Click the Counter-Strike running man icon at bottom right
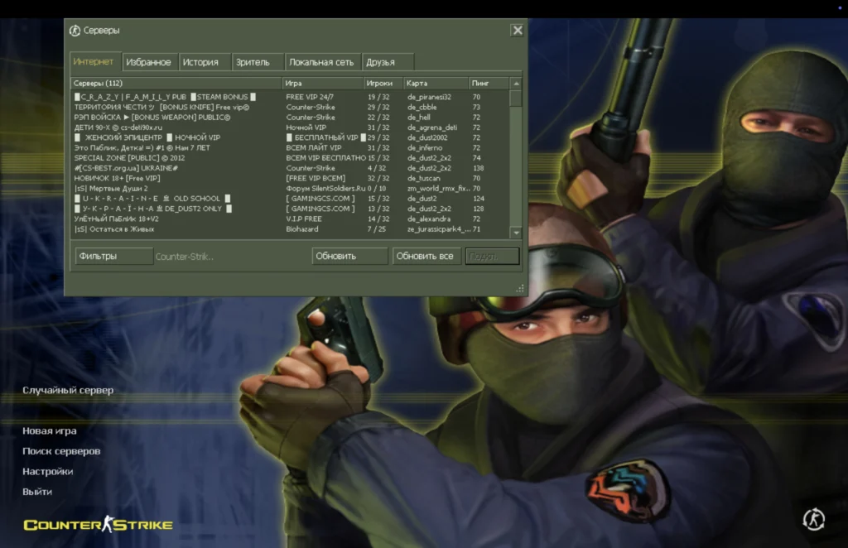 tap(813, 519)
